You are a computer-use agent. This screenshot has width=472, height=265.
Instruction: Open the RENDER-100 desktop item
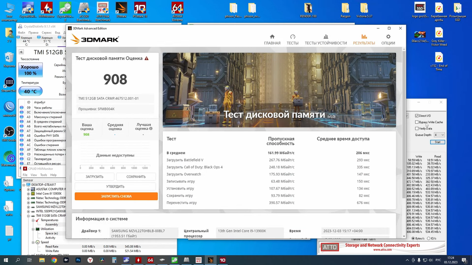tap(308, 11)
